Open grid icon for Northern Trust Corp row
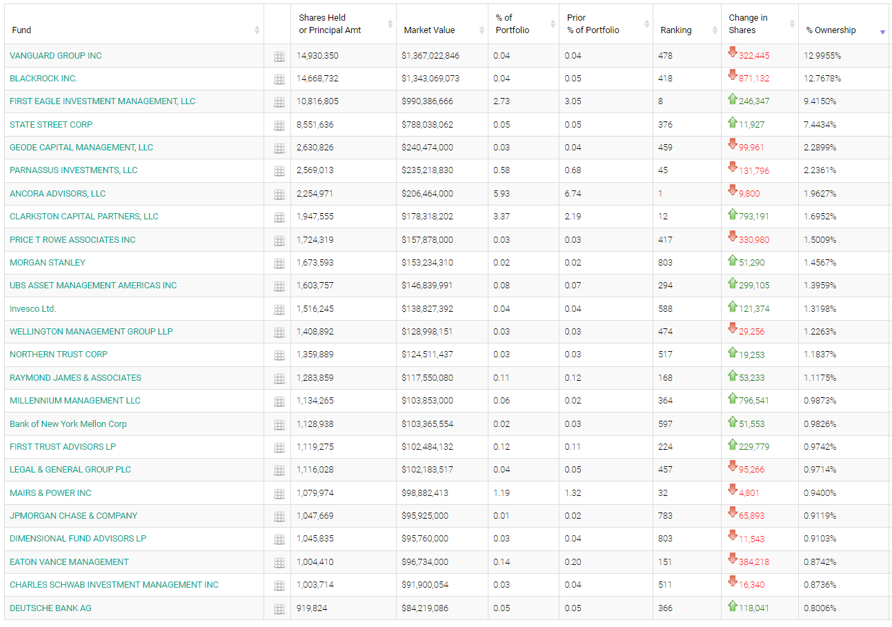This screenshot has height=627, width=892. pyautogui.click(x=279, y=355)
